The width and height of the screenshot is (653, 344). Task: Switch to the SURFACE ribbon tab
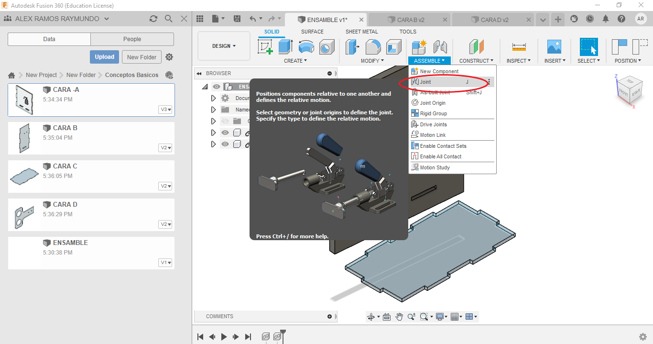pyautogui.click(x=312, y=32)
